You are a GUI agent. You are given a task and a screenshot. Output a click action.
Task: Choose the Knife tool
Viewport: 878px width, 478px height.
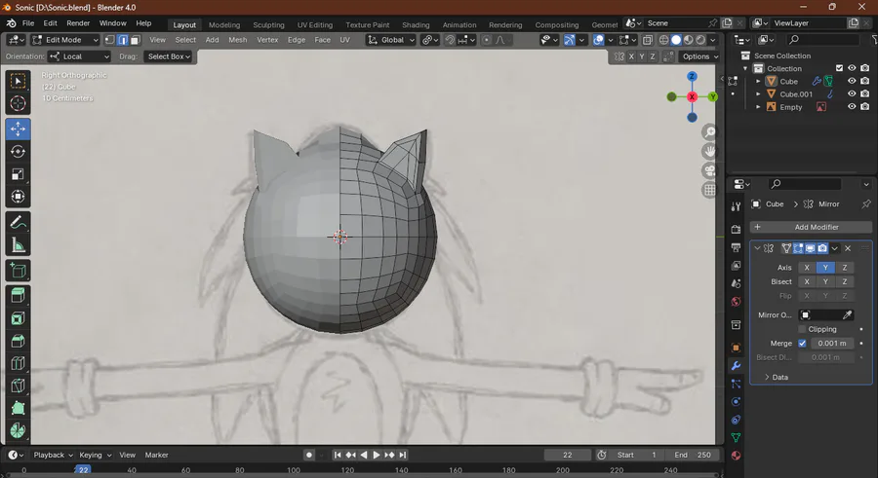pyautogui.click(x=18, y=386)
